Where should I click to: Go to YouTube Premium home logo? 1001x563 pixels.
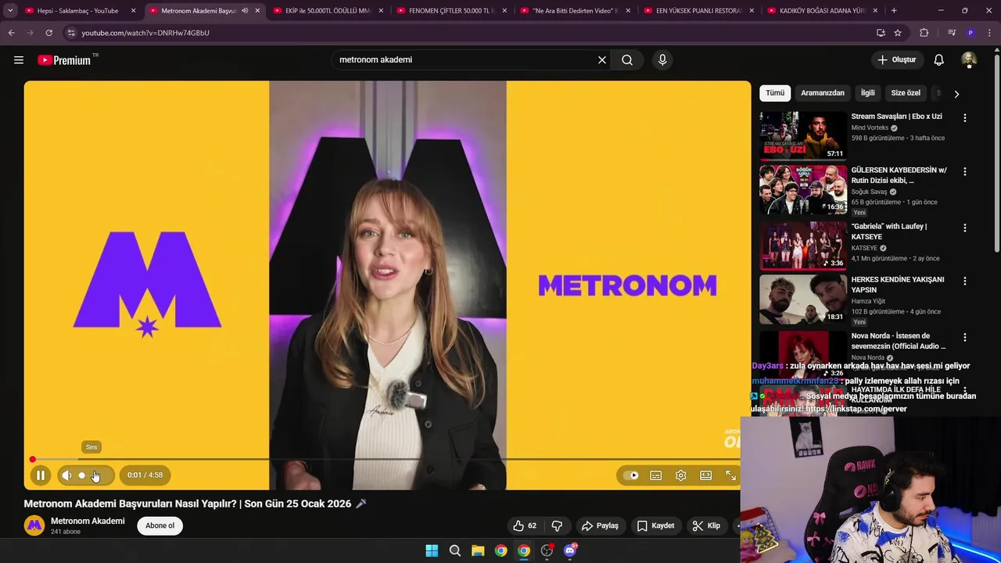click(x=64, y=60)
